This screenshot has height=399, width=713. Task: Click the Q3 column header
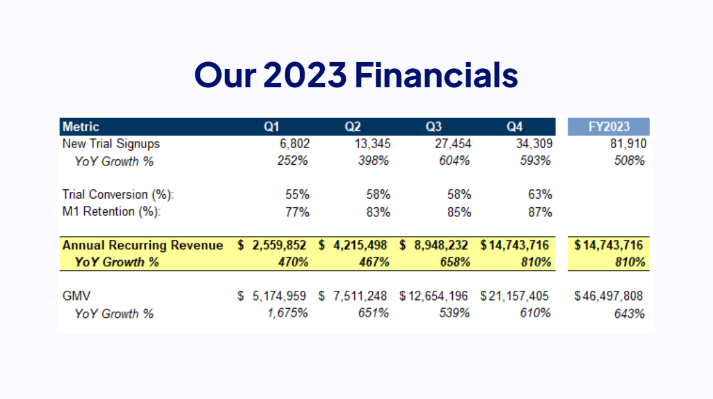(433, 127)
